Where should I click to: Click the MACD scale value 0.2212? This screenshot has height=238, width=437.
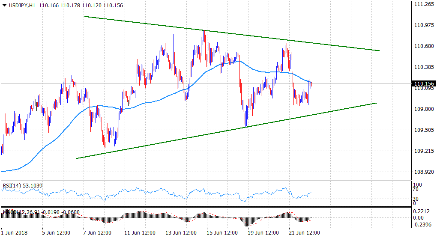(421, 211)
